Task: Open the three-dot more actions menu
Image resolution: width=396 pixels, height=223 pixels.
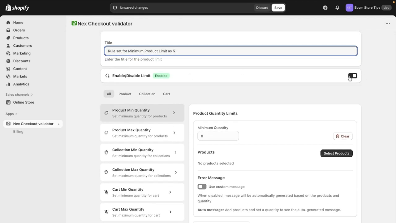Action: pos(388,24)
